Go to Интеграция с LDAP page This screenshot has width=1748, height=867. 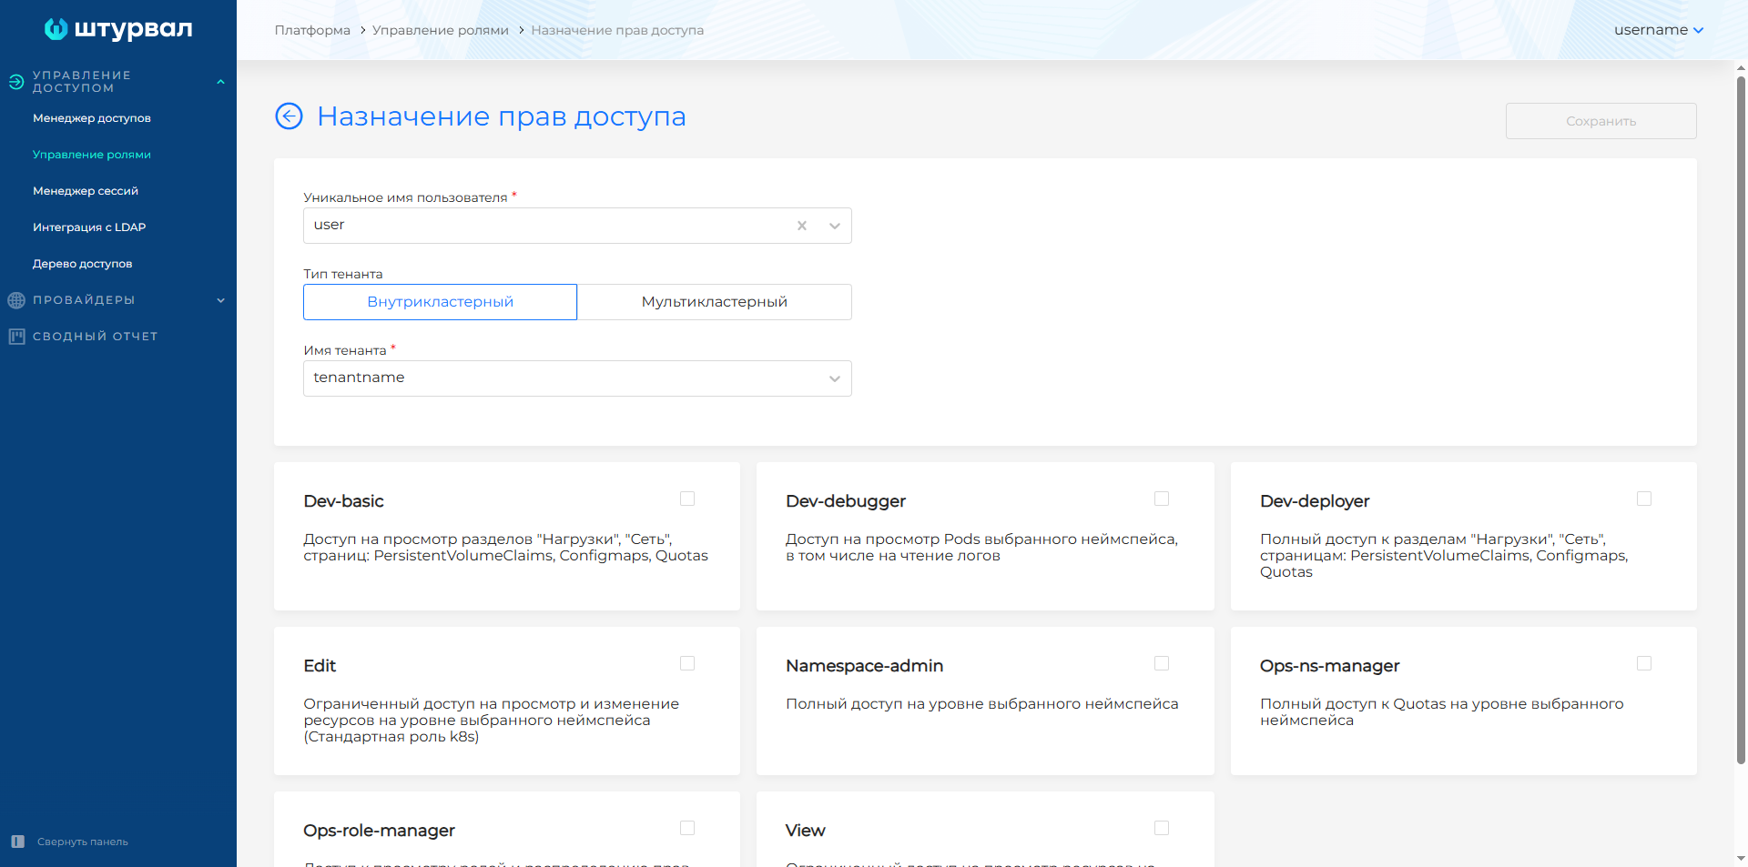(89, 227)
